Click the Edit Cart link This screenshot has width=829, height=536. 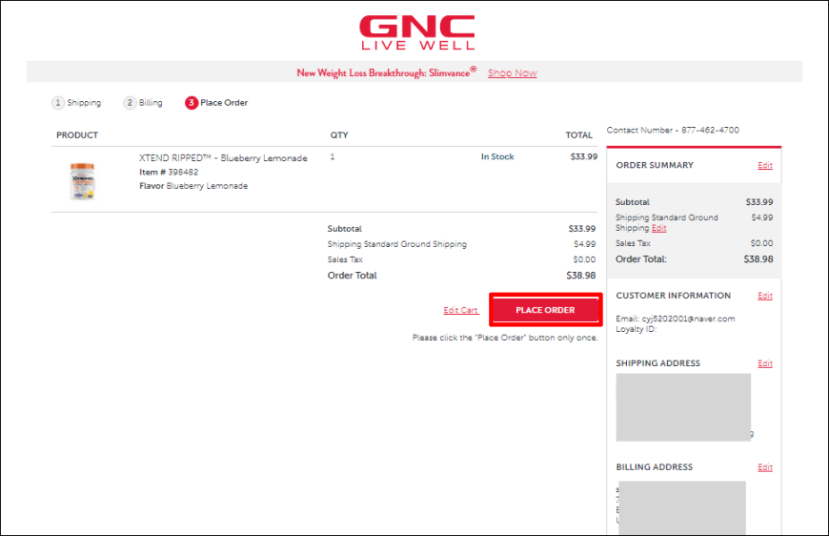pos(460,310)
